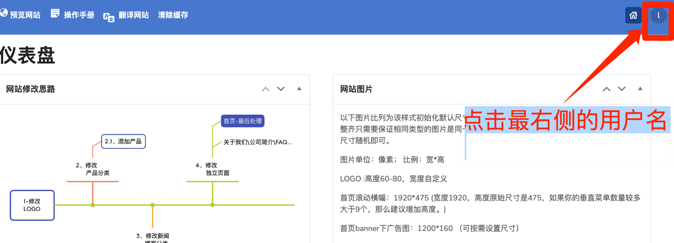The width and height of the screenshot is (674, 243).
Task: Move the 网站图片 panel down
Action: pyautogui.click(x=622, y=89)
